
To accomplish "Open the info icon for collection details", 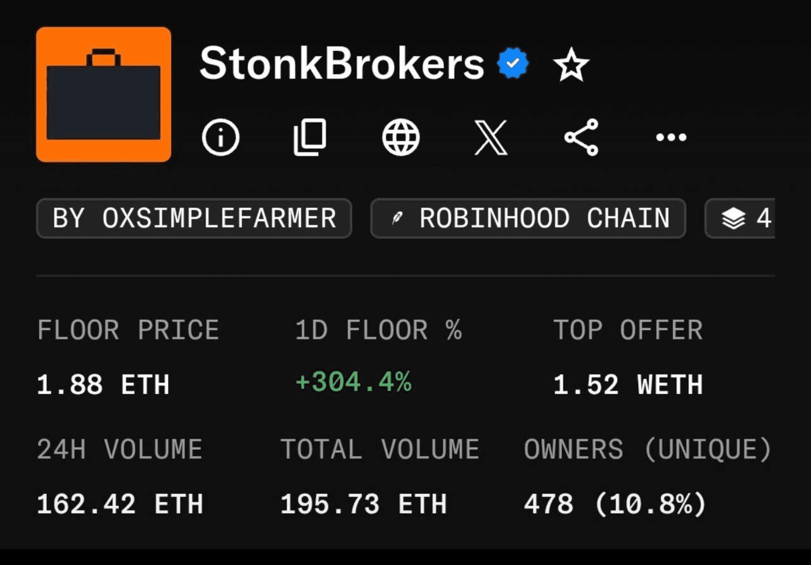I will (x=220, y=137).
